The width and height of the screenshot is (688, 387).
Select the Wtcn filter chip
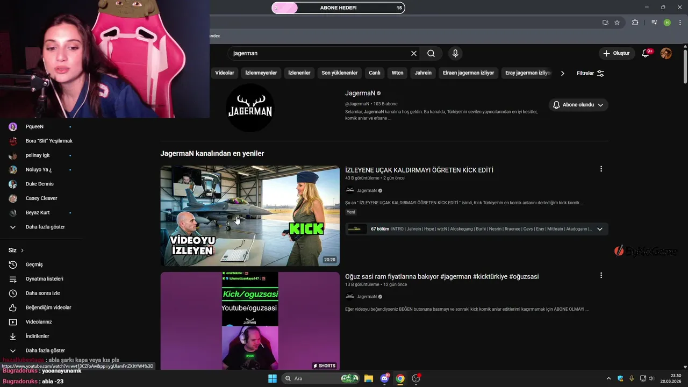(397, 73)
